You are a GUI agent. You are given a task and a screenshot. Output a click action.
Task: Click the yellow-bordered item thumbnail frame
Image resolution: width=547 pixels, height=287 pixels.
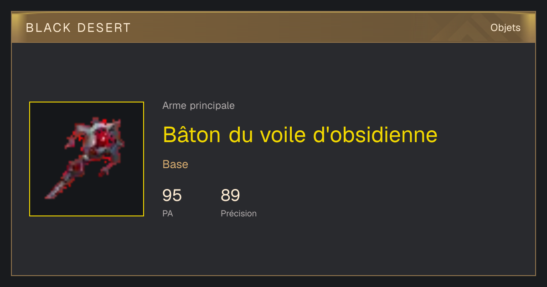[87, 159]
